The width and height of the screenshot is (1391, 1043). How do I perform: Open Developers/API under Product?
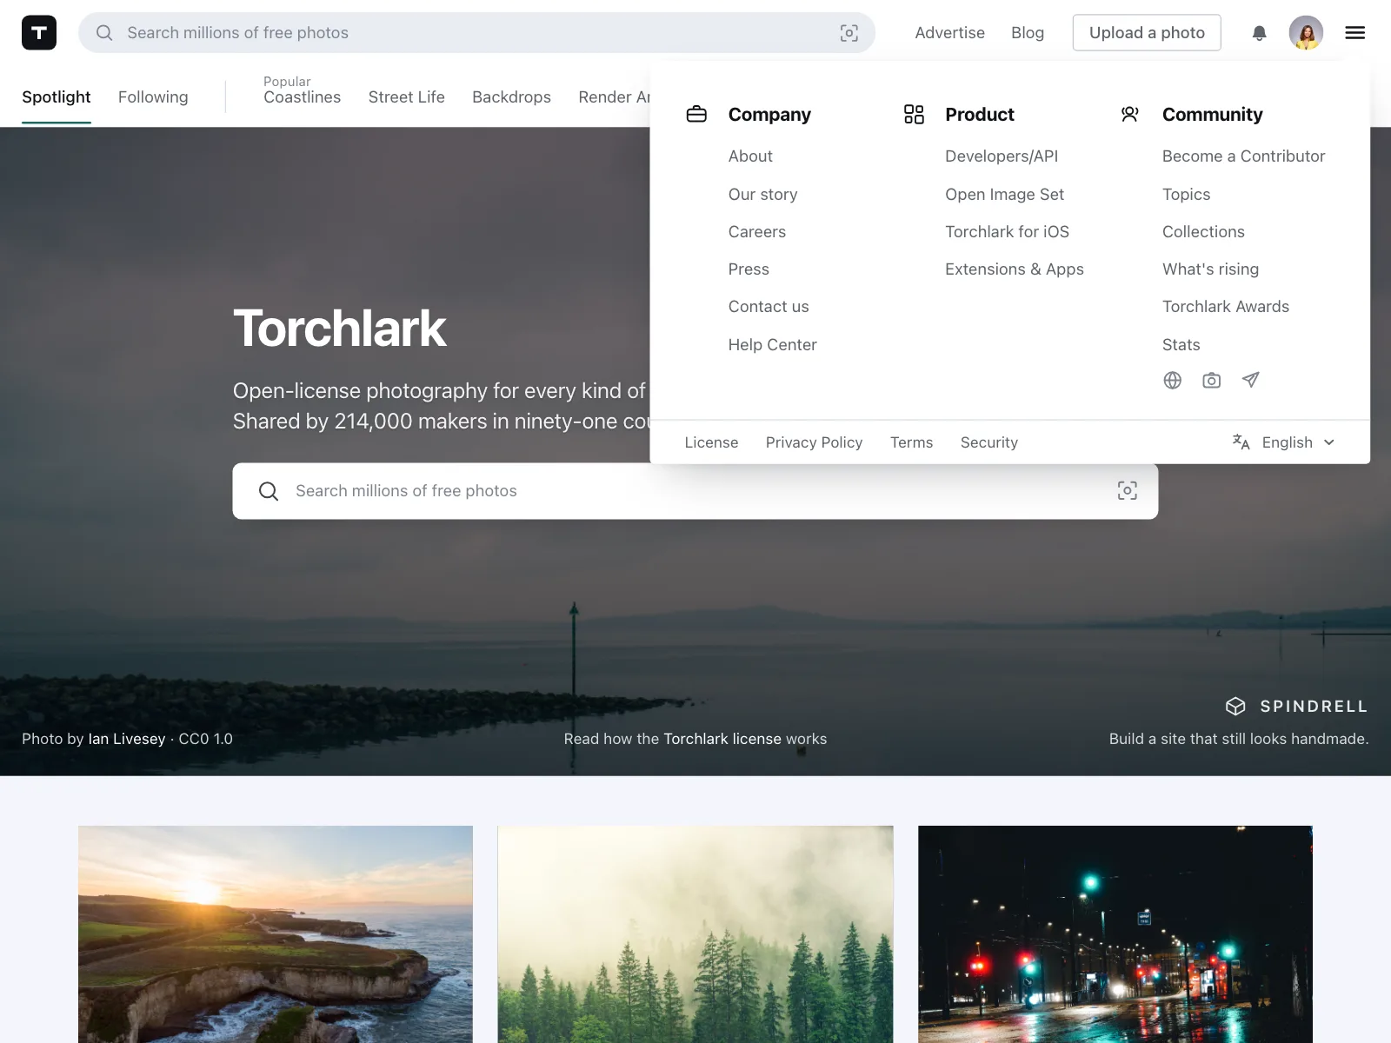pyautogui.click(x=1002, y=156)
